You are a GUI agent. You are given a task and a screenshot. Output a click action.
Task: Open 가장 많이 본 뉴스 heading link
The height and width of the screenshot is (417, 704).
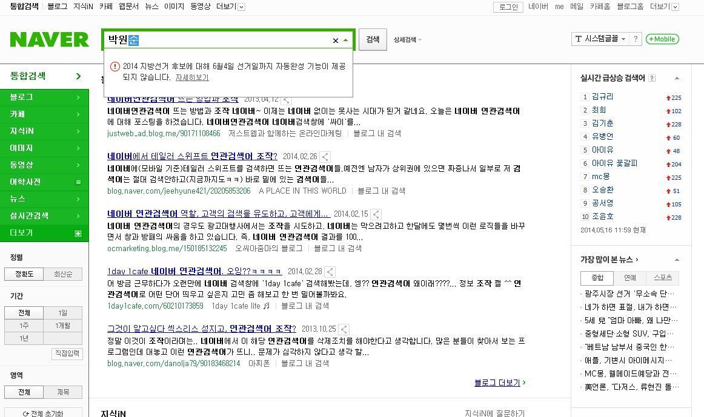point(609,260)
